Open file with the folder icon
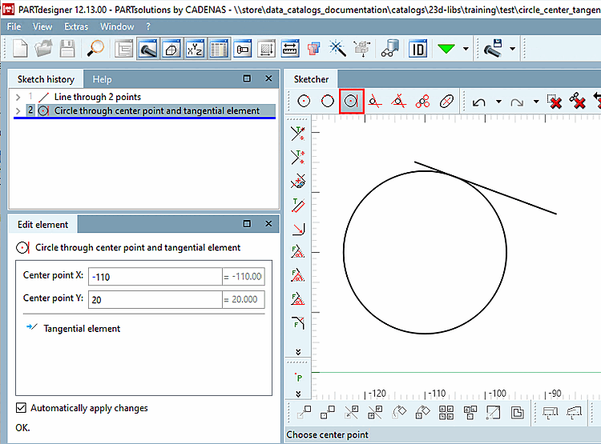The height and width of the screenshot is (444, 601). click(44, 49)
